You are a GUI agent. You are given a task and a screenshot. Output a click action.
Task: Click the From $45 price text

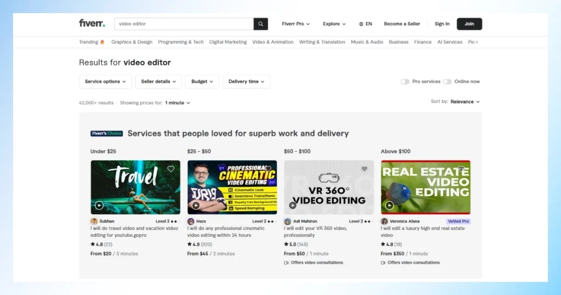point(197,254)
